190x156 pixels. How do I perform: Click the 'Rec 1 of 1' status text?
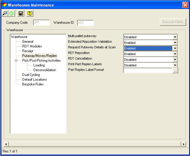click(x=10, y=151)
